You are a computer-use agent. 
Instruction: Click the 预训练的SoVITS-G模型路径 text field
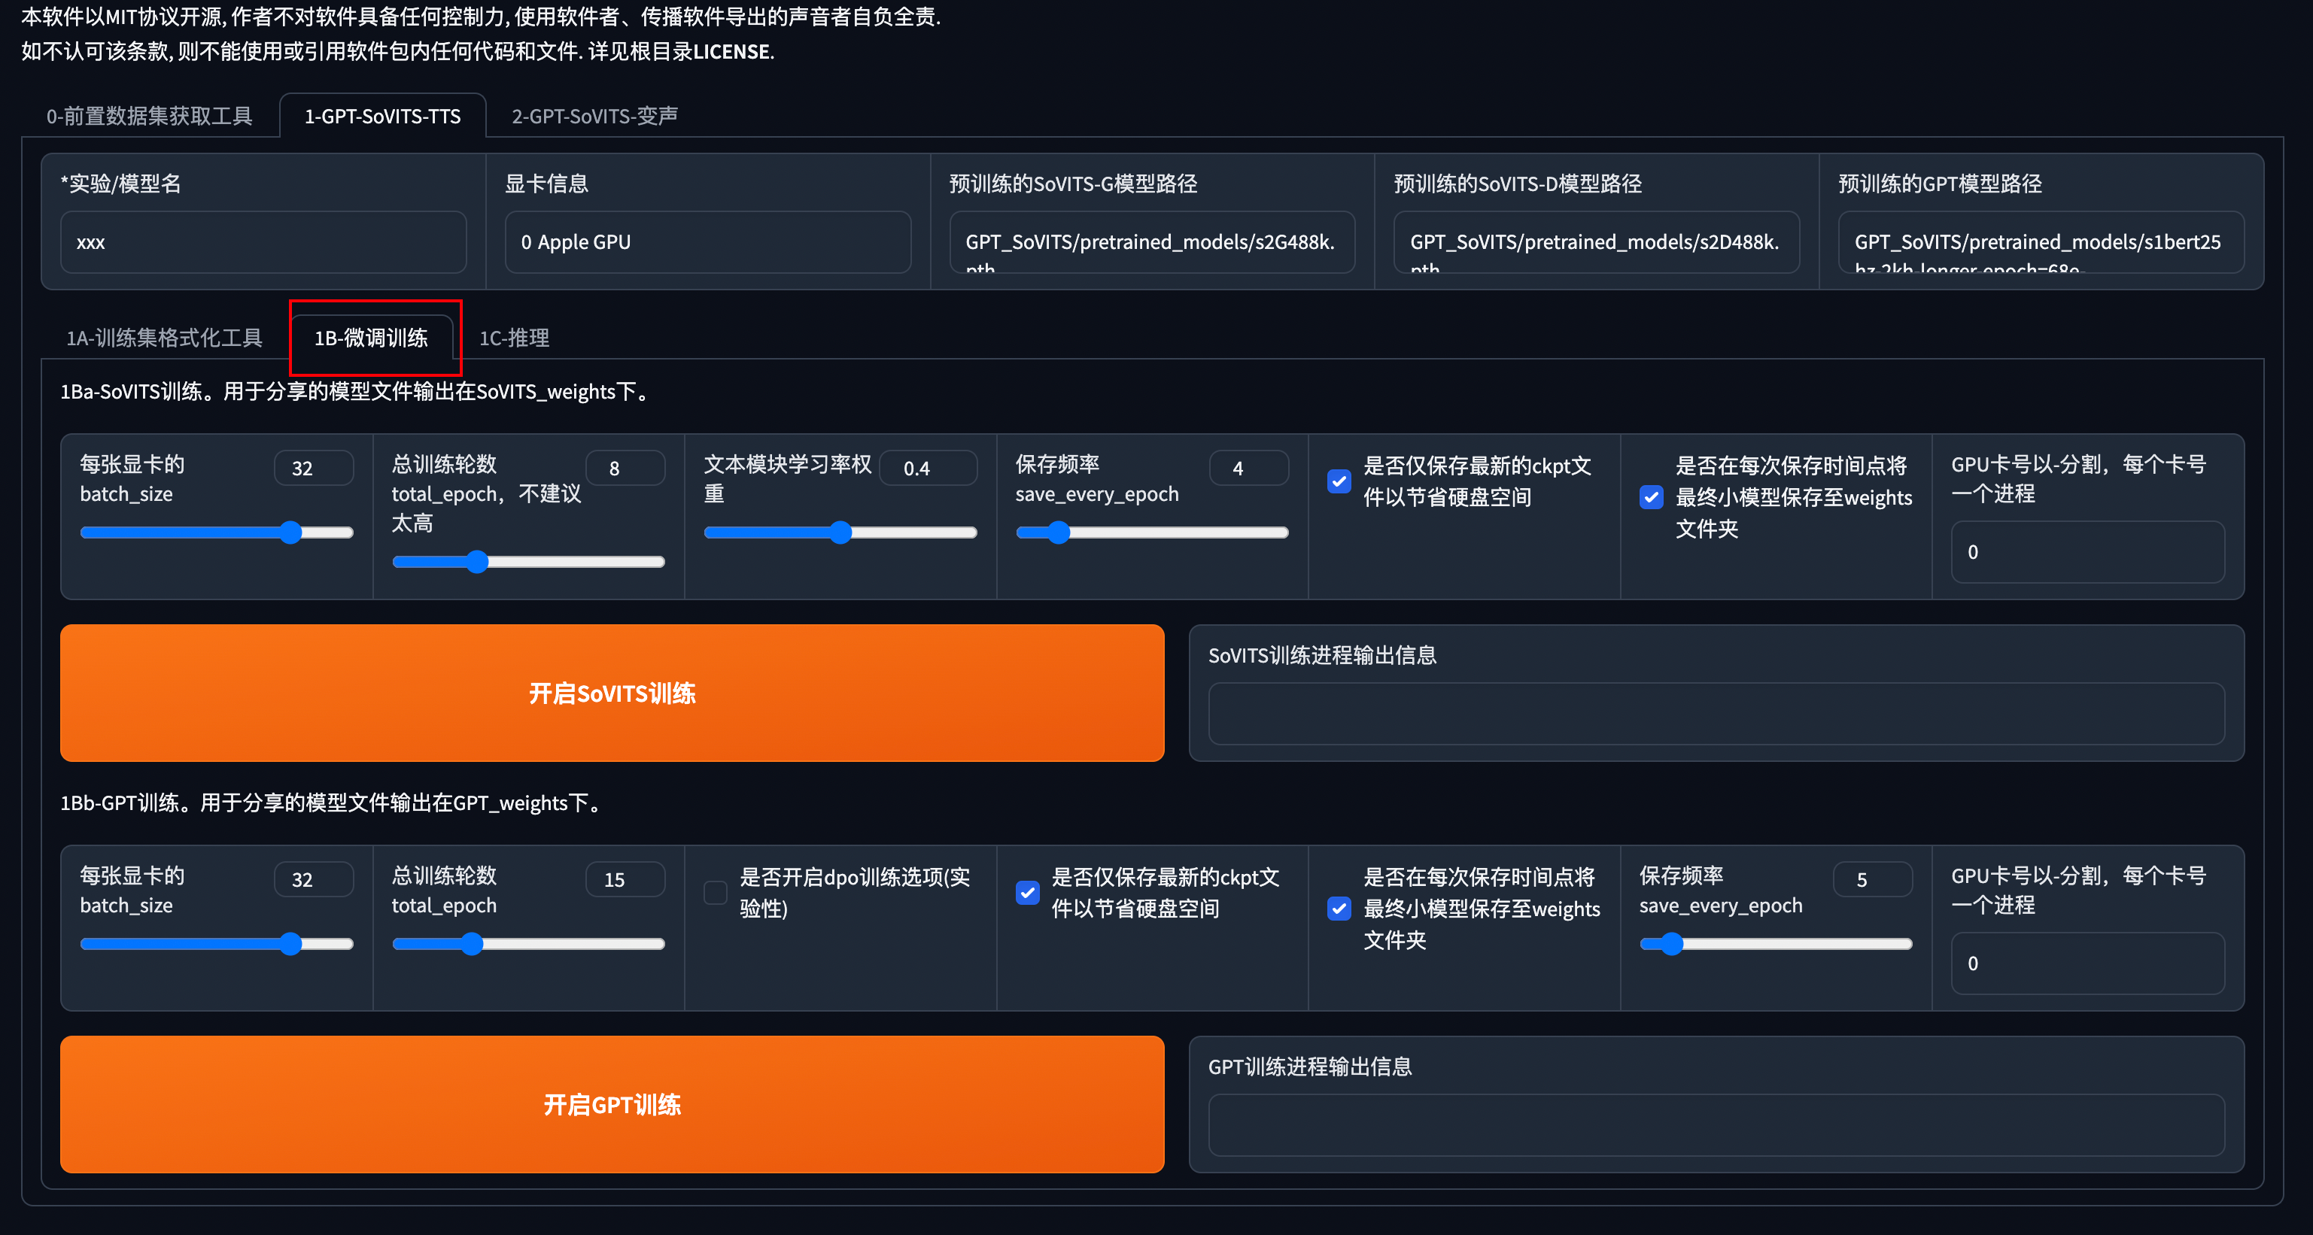click(1151, 242)
